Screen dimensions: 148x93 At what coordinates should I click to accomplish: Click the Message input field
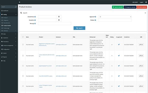click(55, 23)
